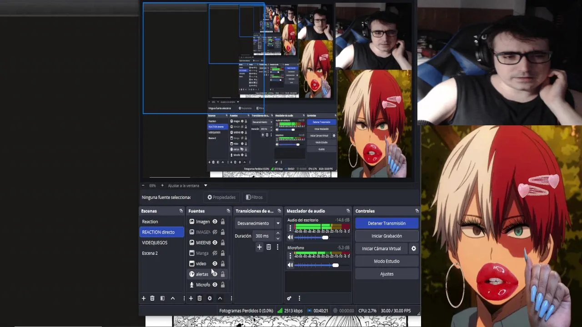Viewport: 582px width, 327px height.
Task: Hide the Imagen source
Action: 215,222
